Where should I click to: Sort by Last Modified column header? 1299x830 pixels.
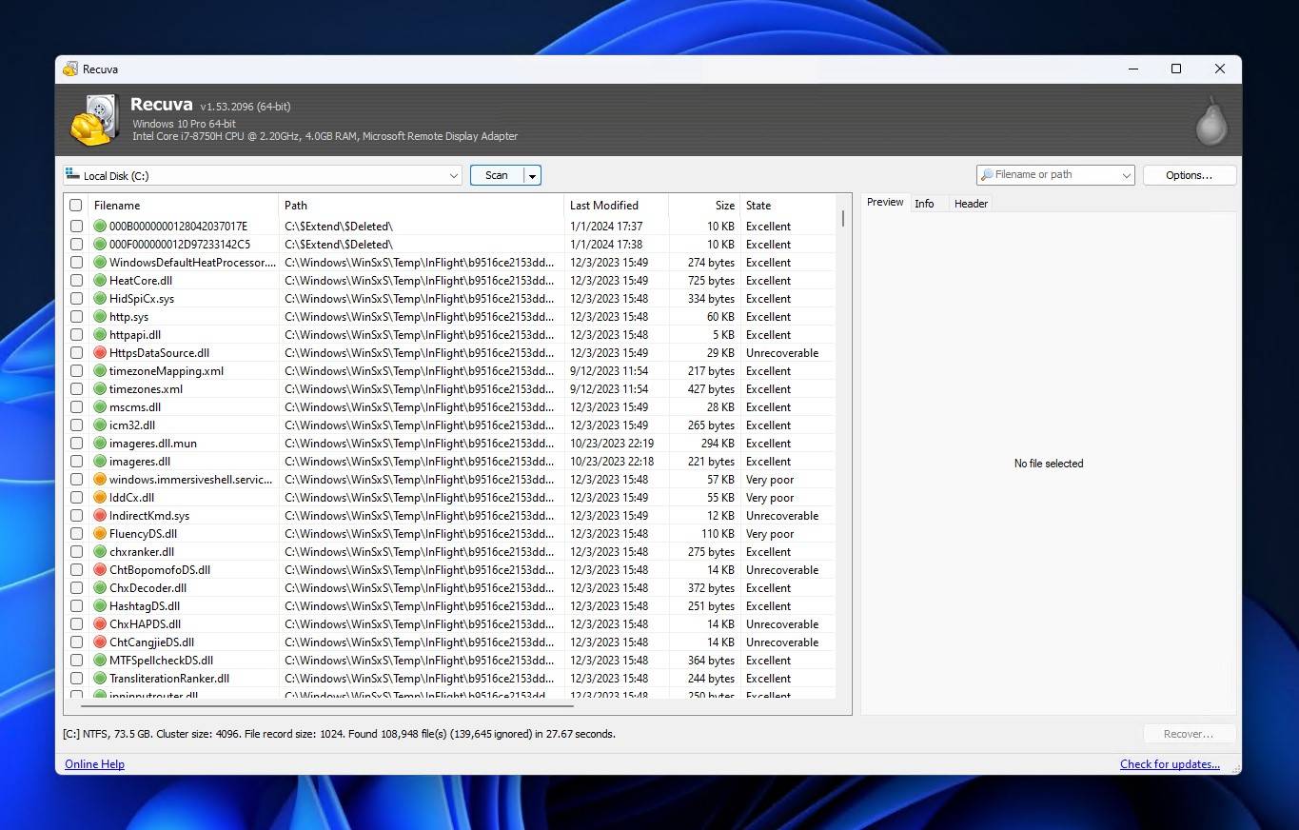tap(617, 206)
